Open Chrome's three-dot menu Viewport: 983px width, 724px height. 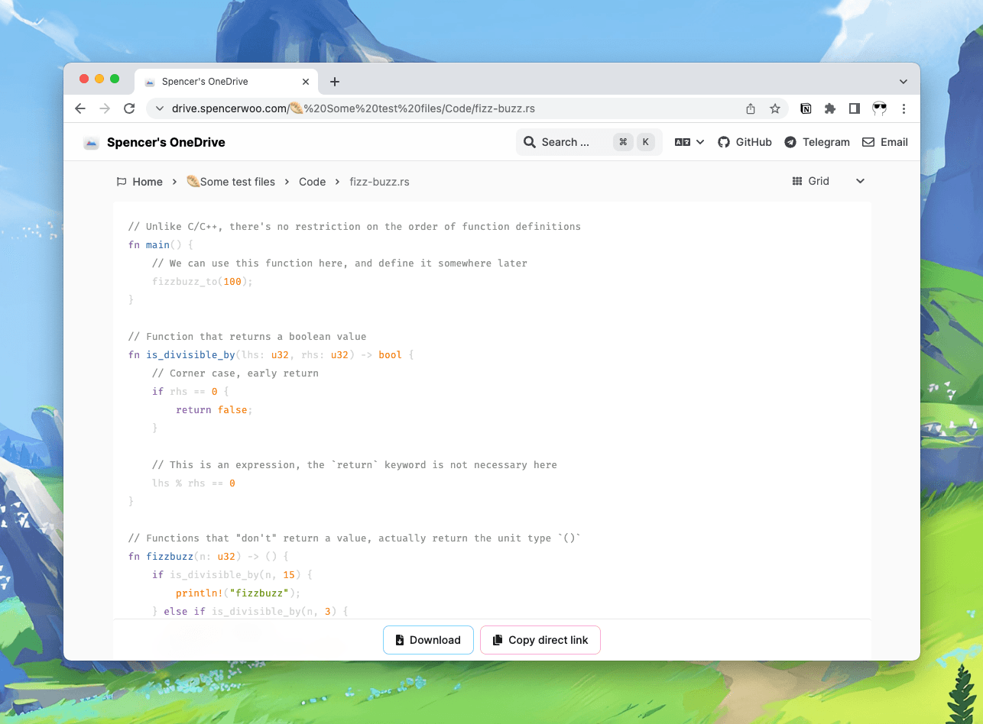point(904,108)
